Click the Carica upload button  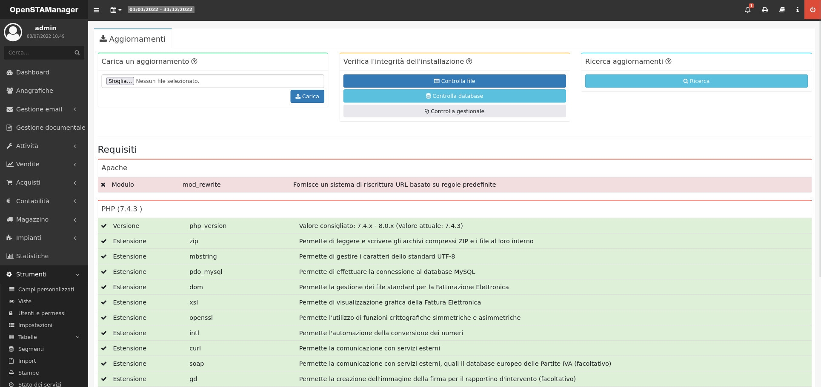coord(307,97)
